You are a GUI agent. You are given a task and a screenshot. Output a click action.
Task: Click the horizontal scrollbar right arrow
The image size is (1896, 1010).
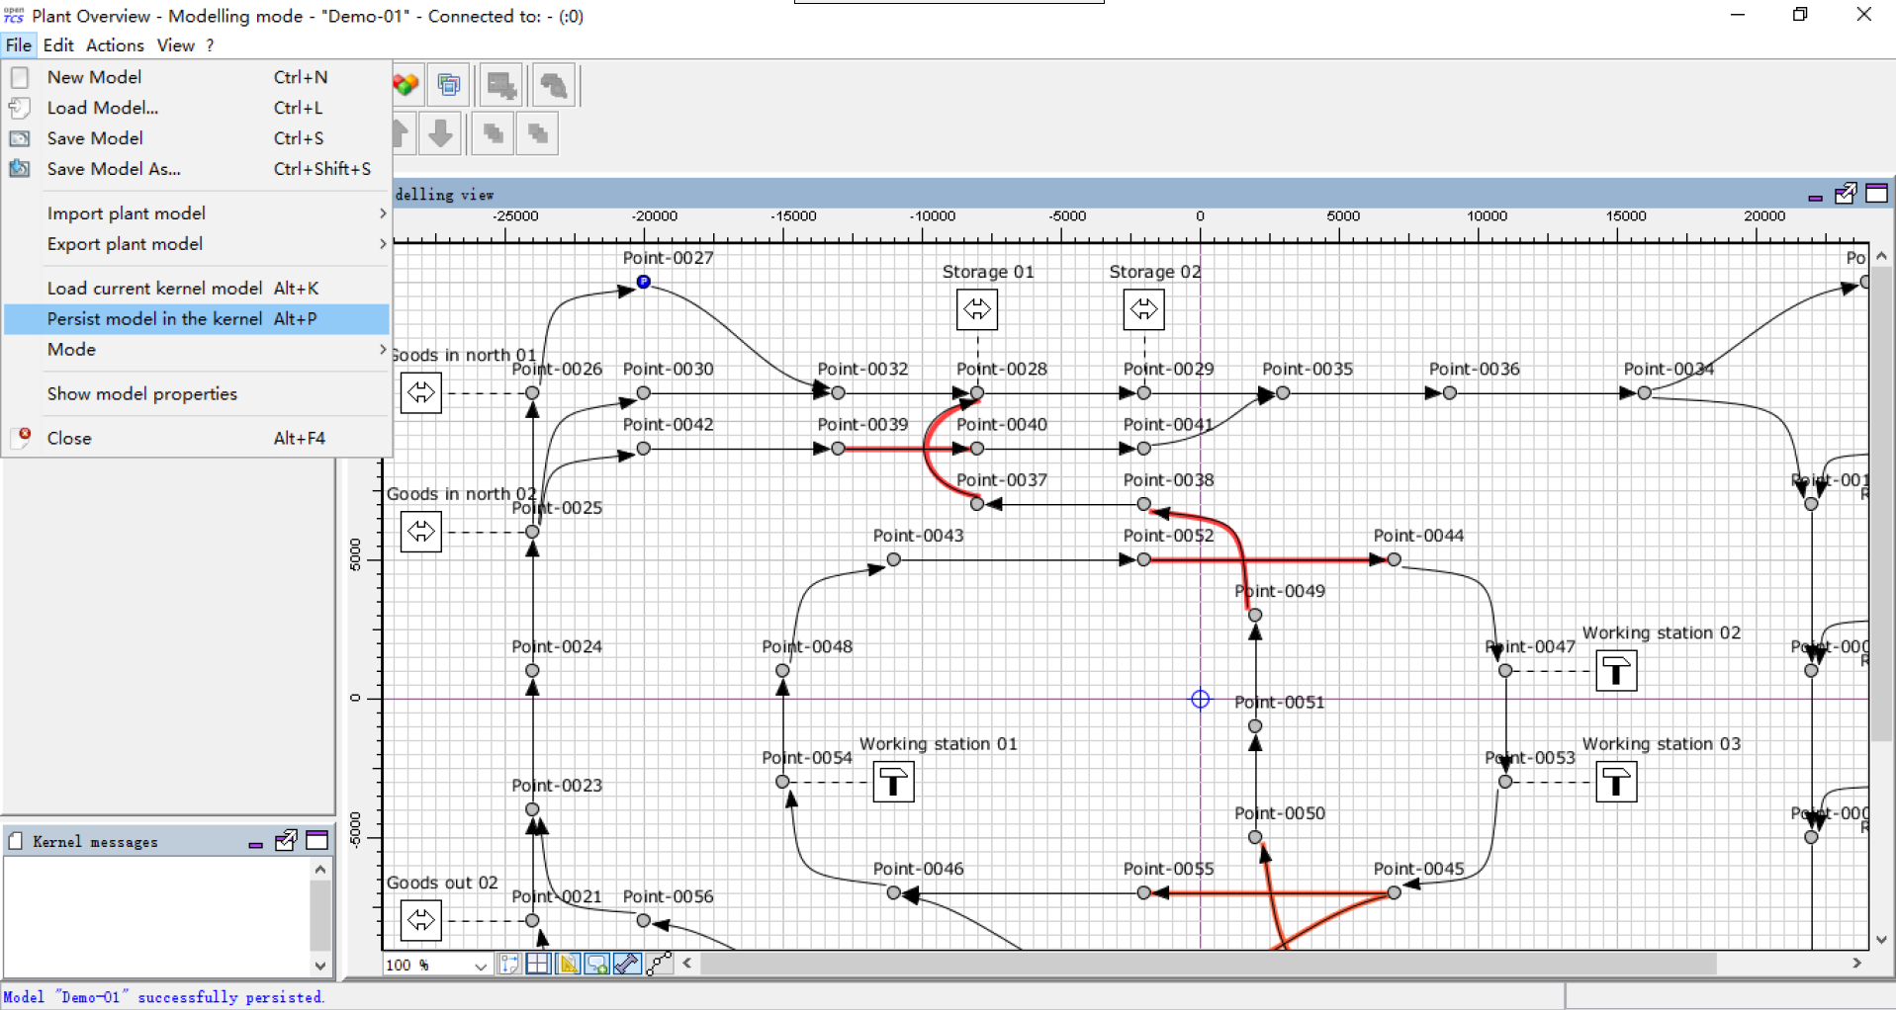coord(1857,963)
